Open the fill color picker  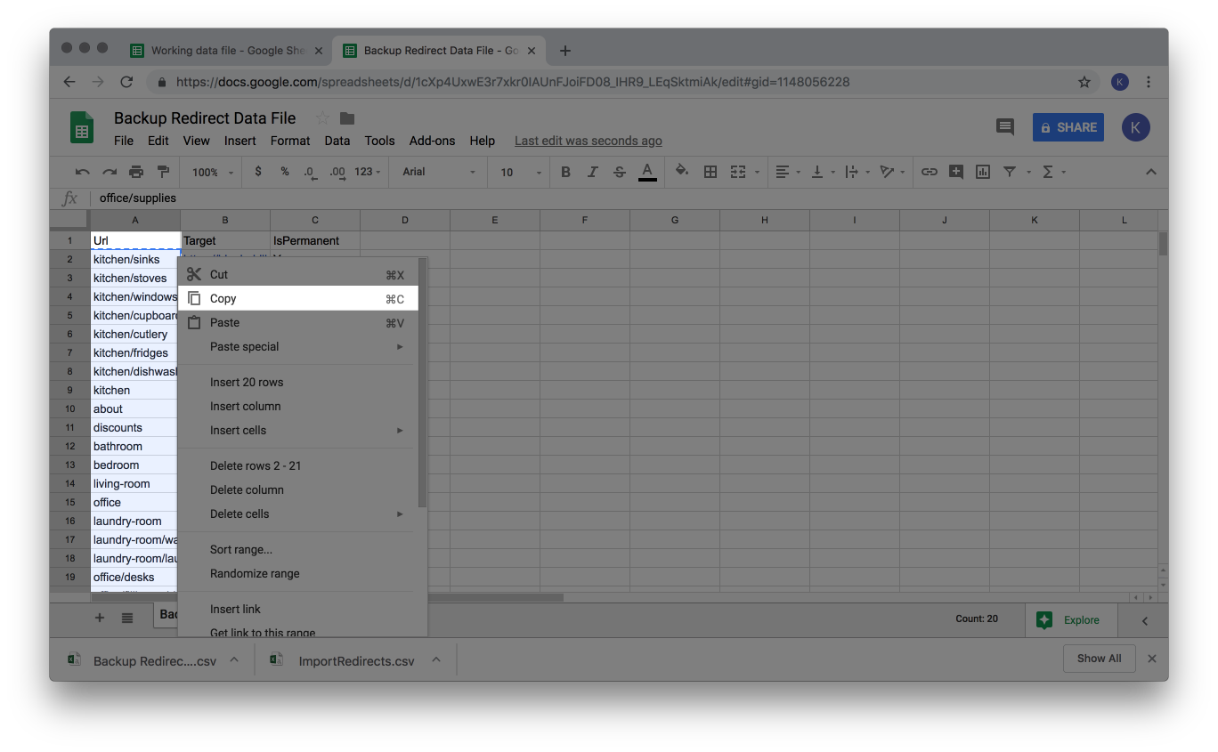[x=682, y=172]
